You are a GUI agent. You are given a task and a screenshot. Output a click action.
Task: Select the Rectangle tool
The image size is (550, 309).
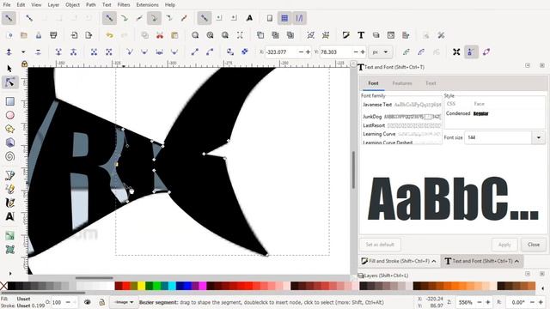click(9, 101)
